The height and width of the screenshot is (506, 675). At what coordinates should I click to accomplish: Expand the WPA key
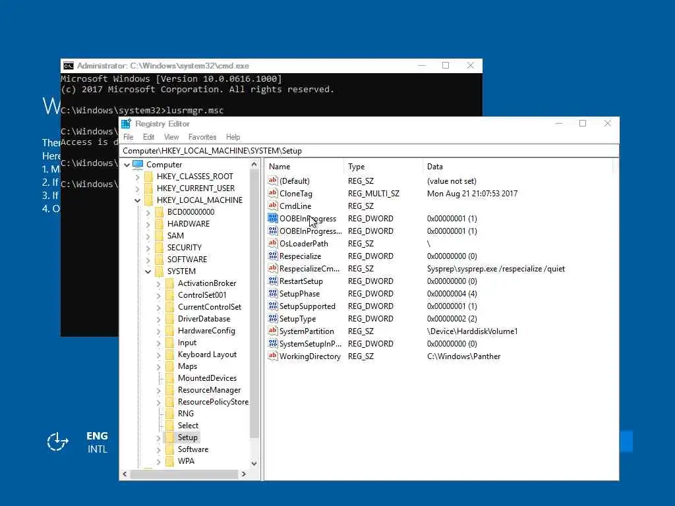pos(158,462)
